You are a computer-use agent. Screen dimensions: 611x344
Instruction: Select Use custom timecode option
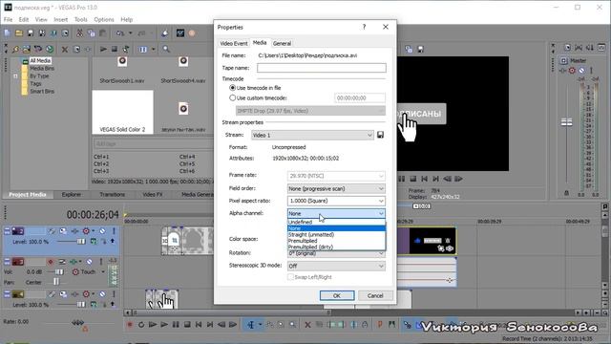tap(232, 97)
